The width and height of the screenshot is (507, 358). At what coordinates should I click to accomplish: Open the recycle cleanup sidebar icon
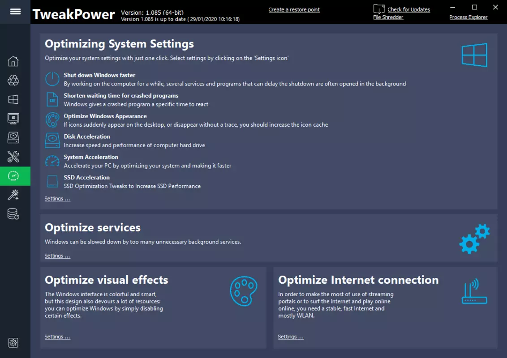click(13, 80)
